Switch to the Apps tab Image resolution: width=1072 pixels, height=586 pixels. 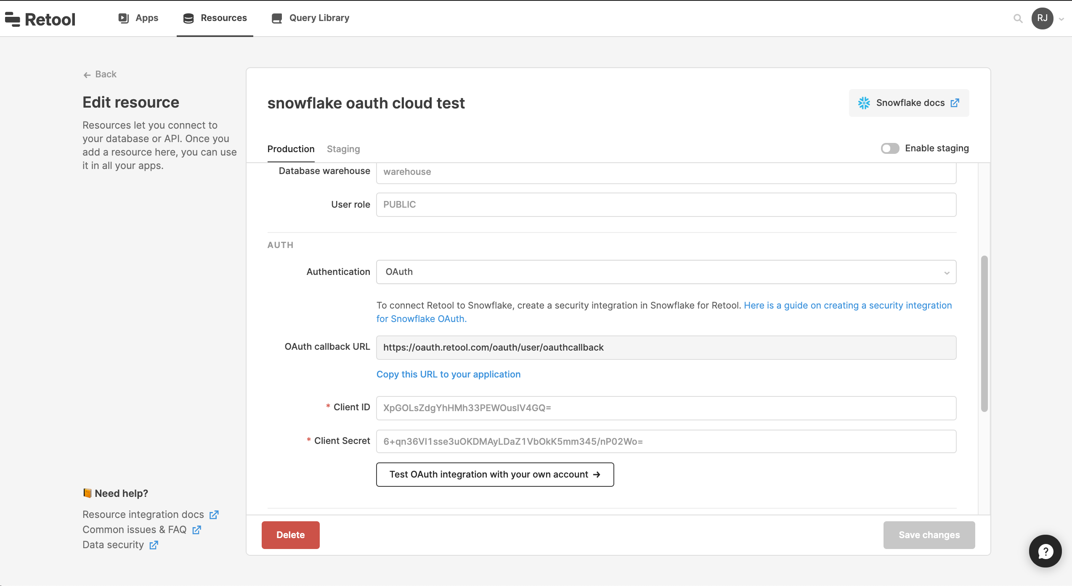(x=138, y=18)
